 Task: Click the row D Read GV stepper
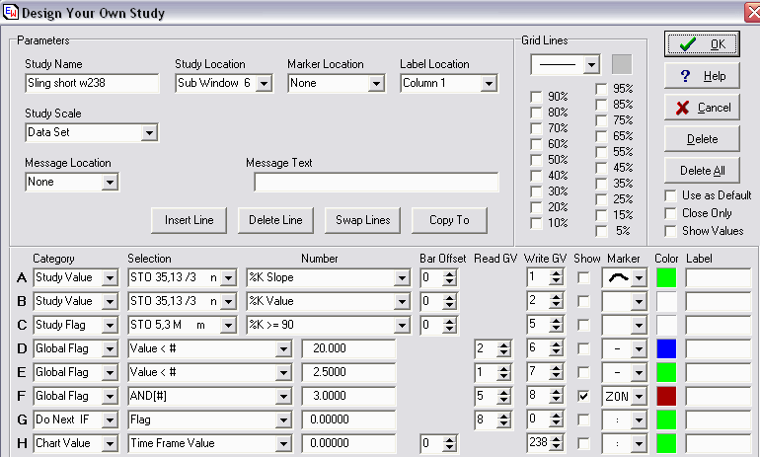(503, 349)
